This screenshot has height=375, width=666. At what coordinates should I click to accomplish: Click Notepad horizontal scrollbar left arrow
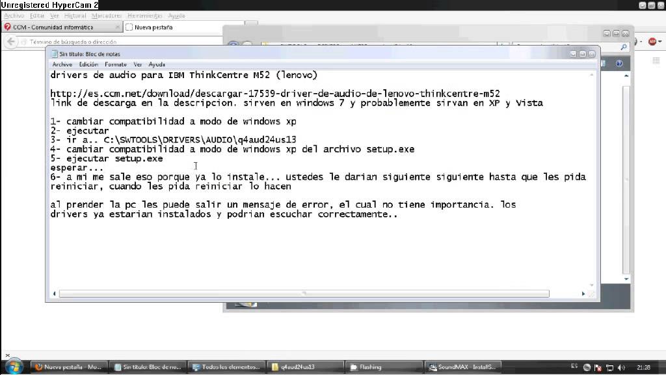(x=55, y=294)
